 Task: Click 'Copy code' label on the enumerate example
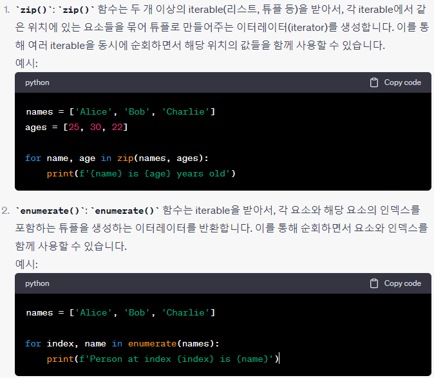coord(402,283)
